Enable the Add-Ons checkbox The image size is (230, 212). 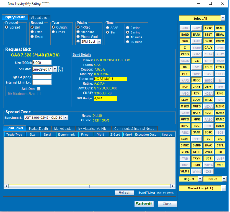[x=39, y=89]
